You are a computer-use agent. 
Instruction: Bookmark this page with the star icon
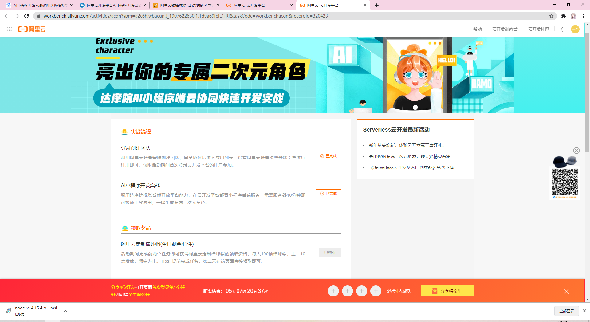pos(551,16)
